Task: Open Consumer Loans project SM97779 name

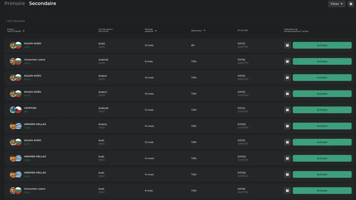Action: [x=35, y=60]
